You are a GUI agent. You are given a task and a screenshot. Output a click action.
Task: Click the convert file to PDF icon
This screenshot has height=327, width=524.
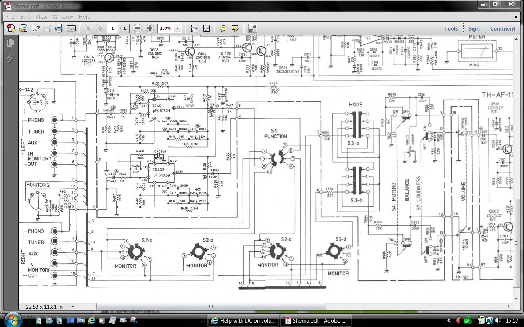23,28
